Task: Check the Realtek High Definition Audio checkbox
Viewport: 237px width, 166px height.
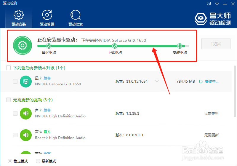Action: coord(15,135)
